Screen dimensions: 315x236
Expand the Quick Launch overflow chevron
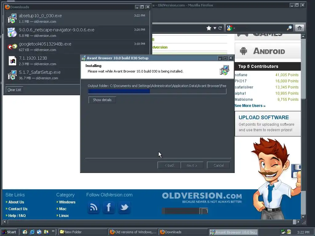pos(53,231)
